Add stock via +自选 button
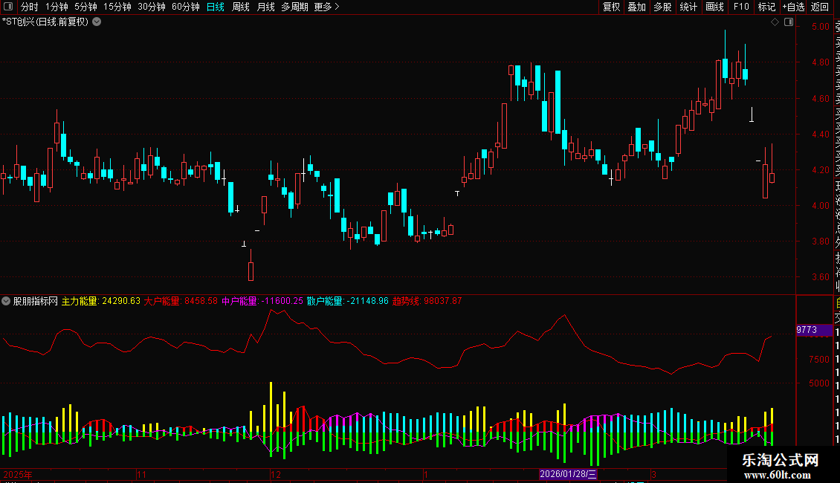Viewport: 840px width, 483px height. (x=793, y=7)
